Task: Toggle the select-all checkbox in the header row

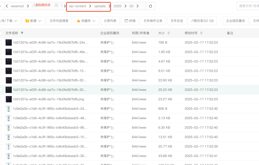Action: pos(1,33)
